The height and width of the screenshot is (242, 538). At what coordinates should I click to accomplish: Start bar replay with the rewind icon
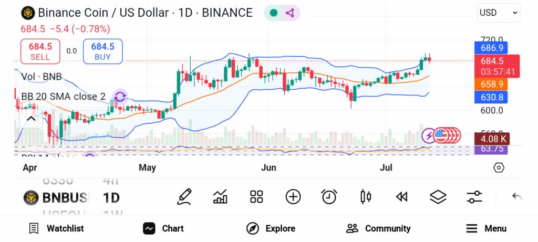pyautogui.click(x=401, y=197)
